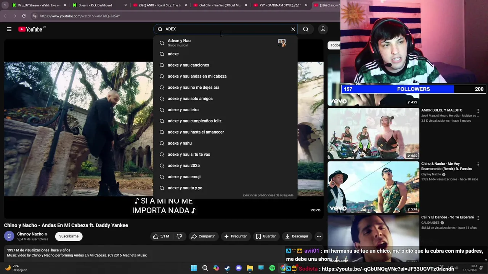
Task: Open Spotify from taskbar
Action: tap(272, 268)
